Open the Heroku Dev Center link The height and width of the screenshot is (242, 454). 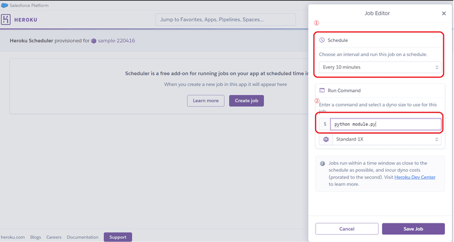(x=415, y=177)
